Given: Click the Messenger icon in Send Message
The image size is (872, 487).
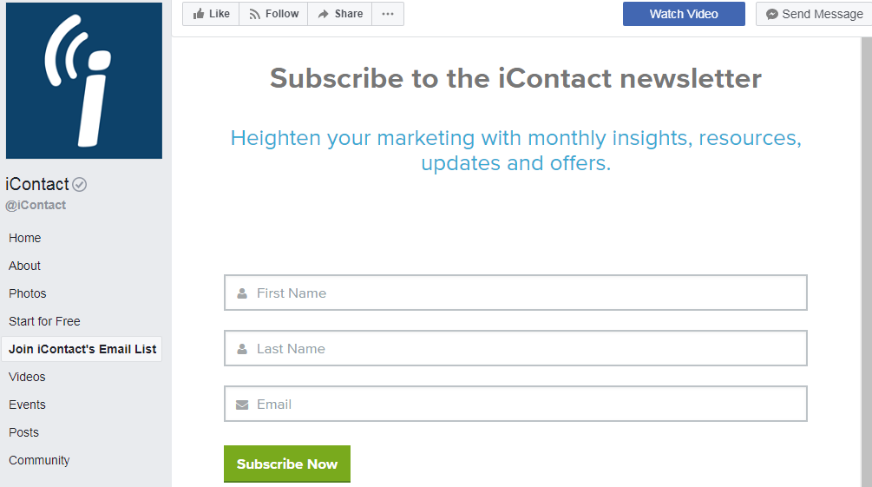Looking at the screenshot, I should [x=772, y=15].
